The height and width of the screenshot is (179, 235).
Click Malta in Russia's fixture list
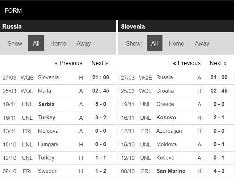click(45, 91)
